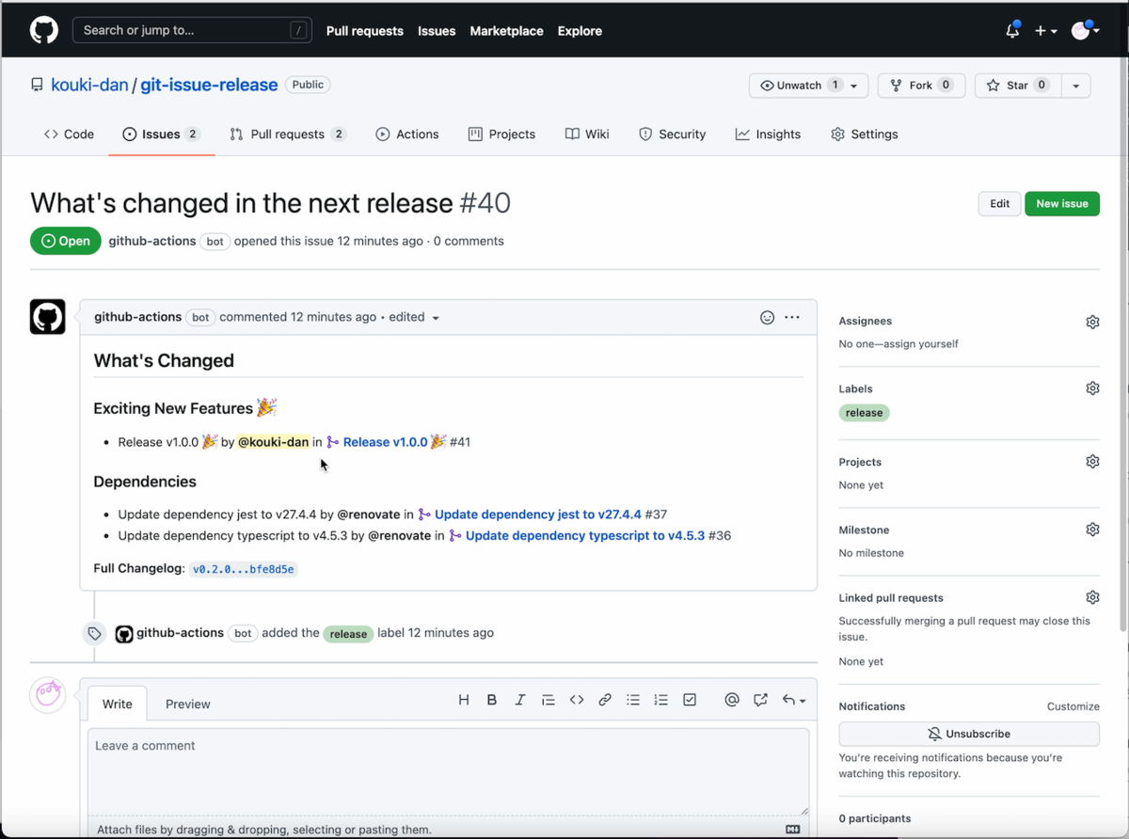This screenshot has width=1129, height=839.
Task: Click the GitHub Octocat logo
Action: pos(44,30)
